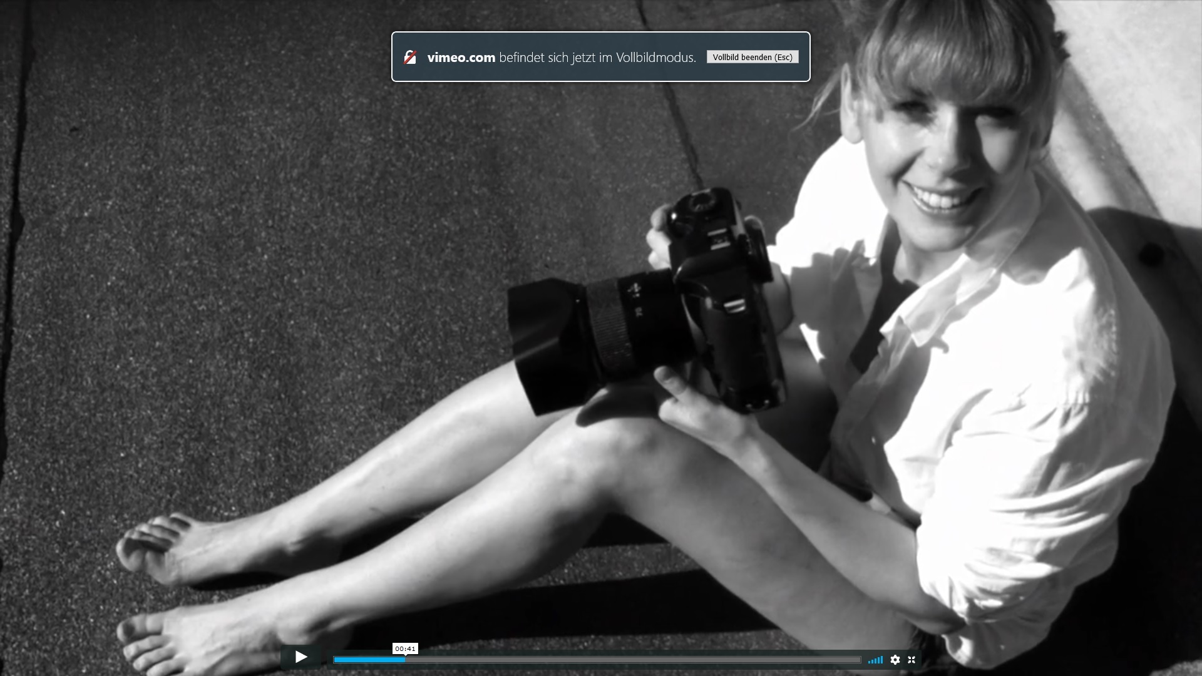
Task: Click the blue played portion of the timeline
Action: (369, 660)
